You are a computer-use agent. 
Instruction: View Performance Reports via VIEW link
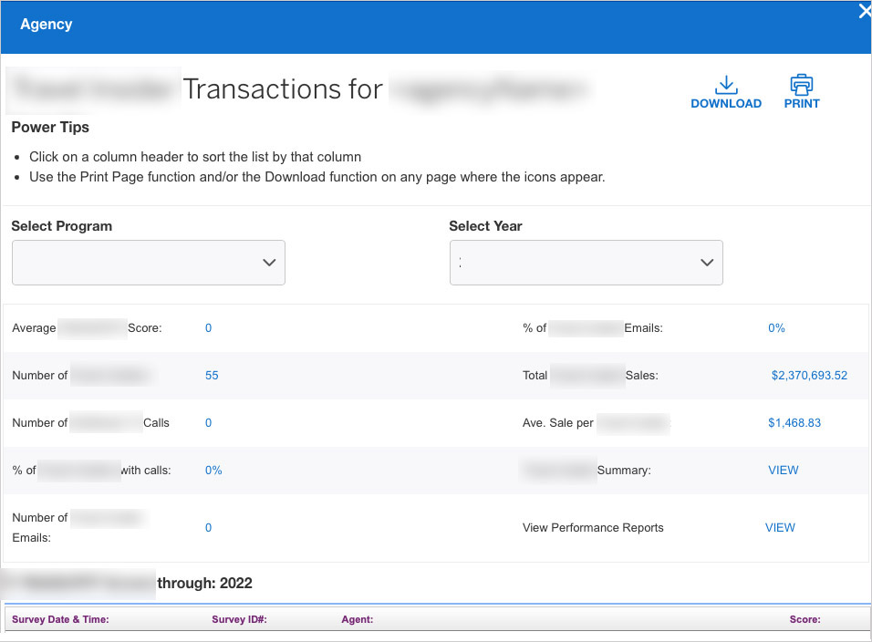780,528
